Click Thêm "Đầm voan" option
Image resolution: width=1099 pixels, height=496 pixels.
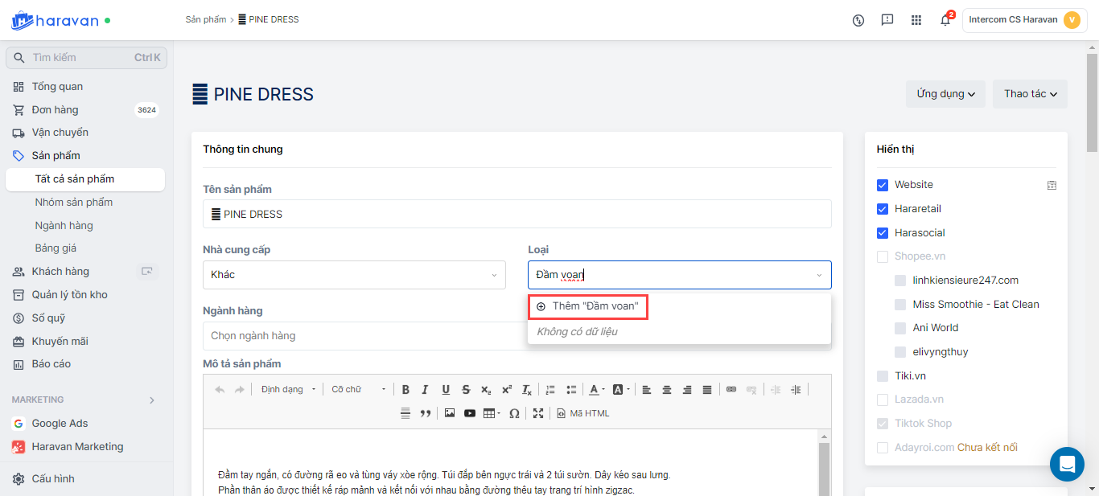pyautogui.click(x=588, y=307)
